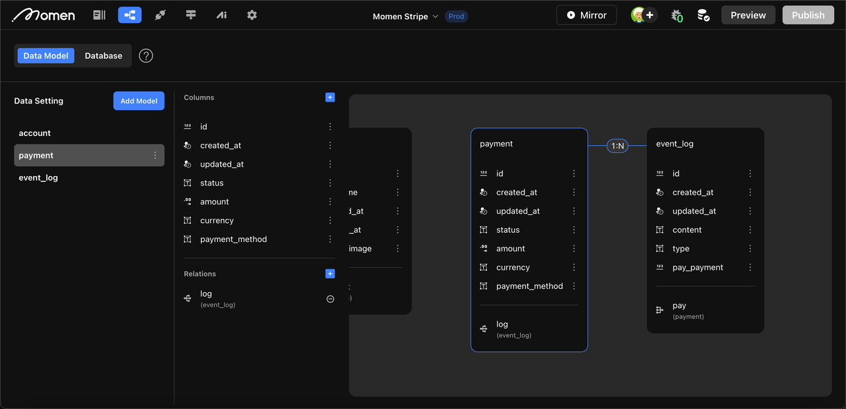This screenshot has width=846, height=409.
Task: Click pay relation in event_log card
Action: 705,310
